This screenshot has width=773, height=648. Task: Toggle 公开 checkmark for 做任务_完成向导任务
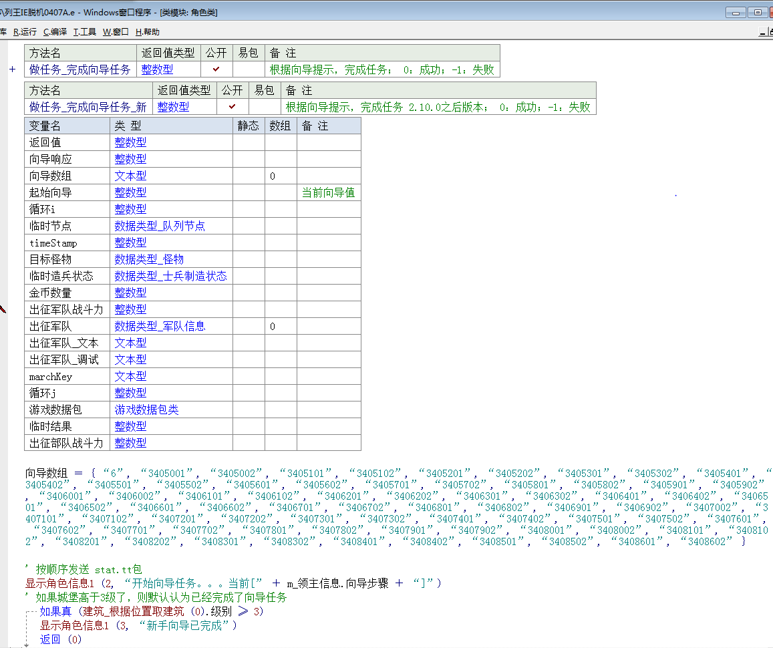216,69
